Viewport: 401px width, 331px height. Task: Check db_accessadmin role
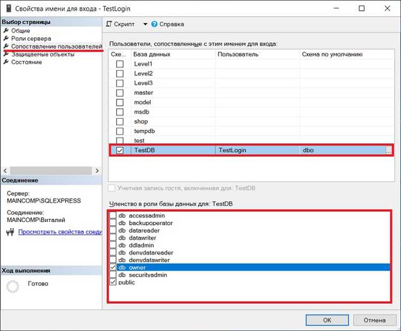point(113,215)
